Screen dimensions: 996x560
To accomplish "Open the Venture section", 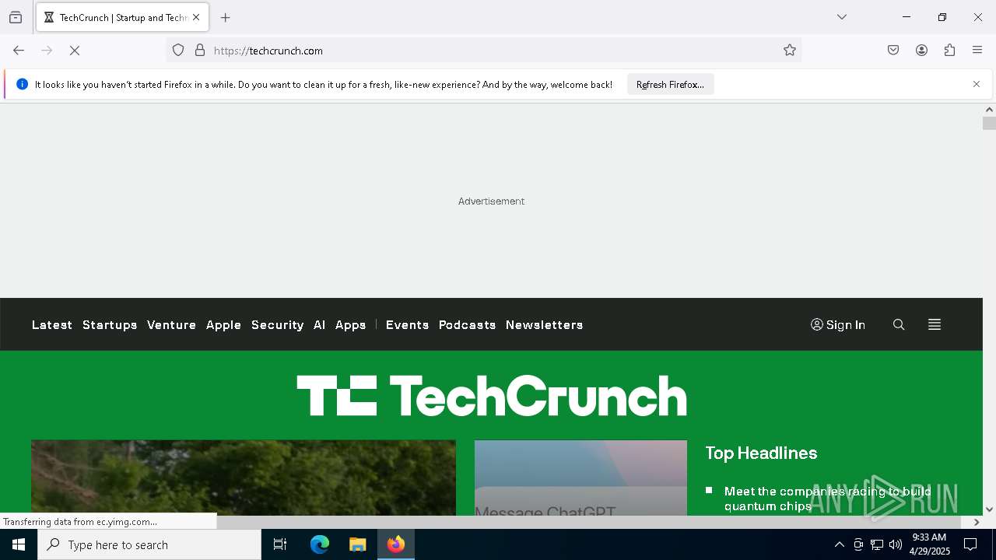I will (171, 324).
